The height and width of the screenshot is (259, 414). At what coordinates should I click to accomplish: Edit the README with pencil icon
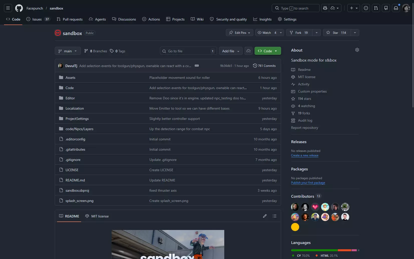(x=265, y=216)
